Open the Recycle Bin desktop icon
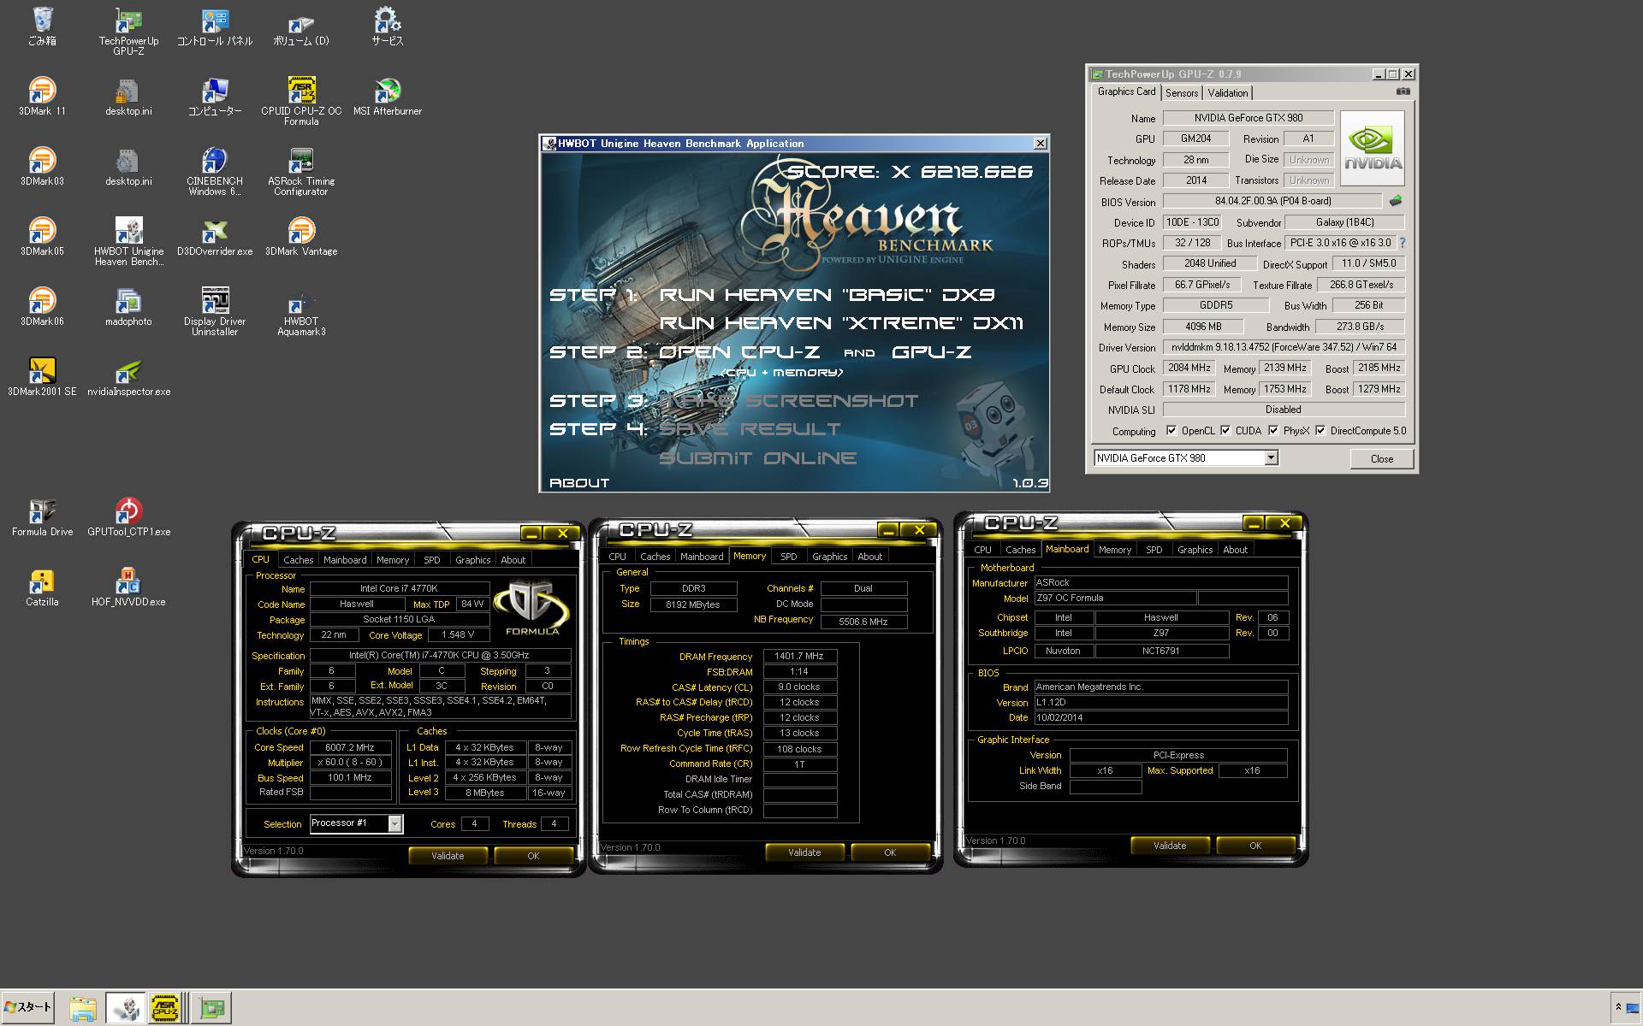 coord(42,26)
